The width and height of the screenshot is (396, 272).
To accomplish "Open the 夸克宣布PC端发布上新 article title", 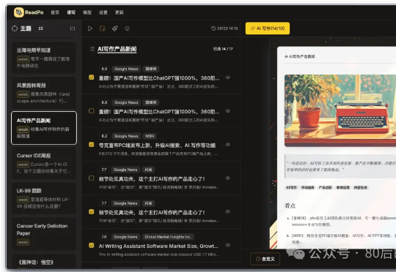I will (157, 146).
